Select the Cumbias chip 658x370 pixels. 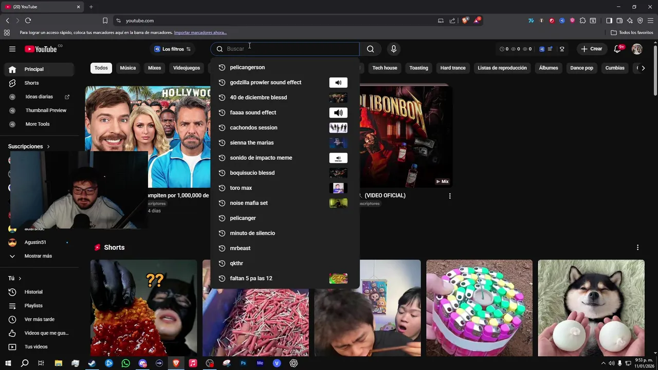(615, 68)
